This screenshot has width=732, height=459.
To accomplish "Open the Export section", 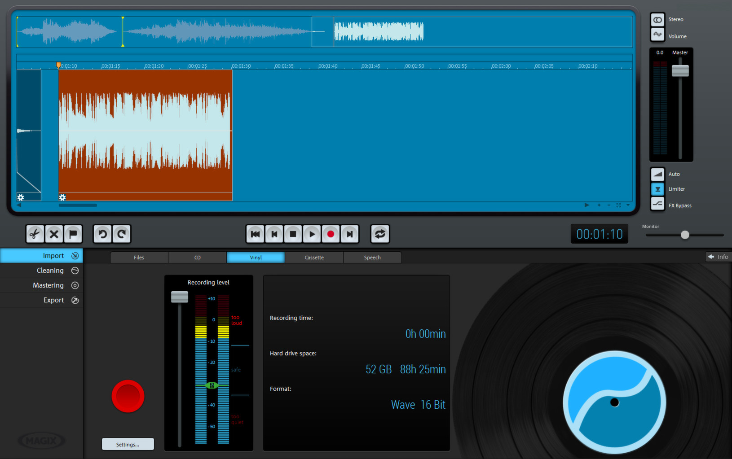I will click(x=41, y=300).
